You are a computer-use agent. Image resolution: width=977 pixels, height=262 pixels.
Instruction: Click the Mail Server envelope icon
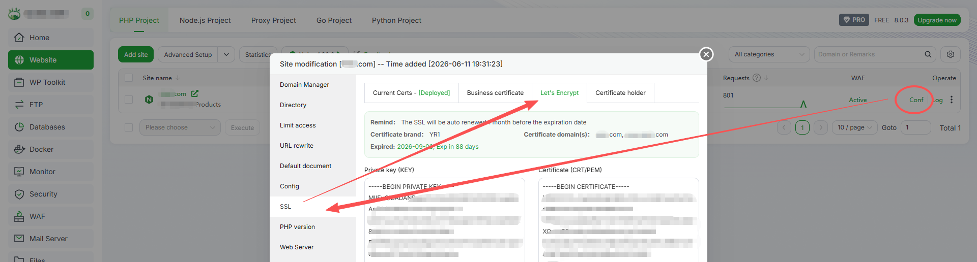(19, 239)
